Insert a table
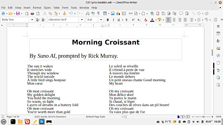Screen dimensions: 223x125 (105, 13)
